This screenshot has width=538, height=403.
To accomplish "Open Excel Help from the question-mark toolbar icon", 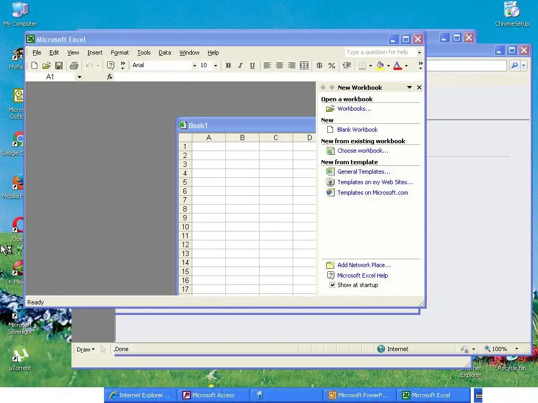I will click(110, 66).
